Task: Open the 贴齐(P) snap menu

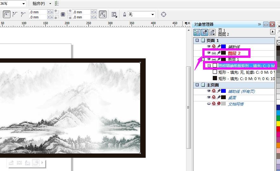Action: tap(41, 3)
